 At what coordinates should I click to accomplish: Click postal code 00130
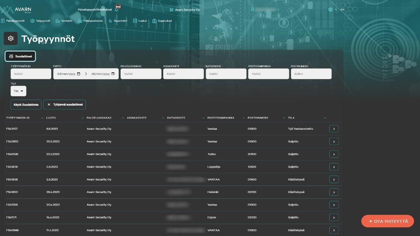click(x=252, y=192)
